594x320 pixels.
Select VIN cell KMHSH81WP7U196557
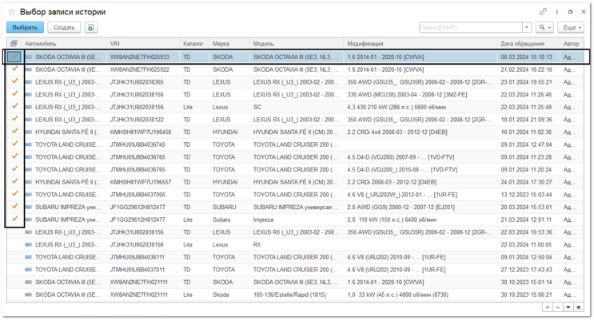tap(141, 182)
